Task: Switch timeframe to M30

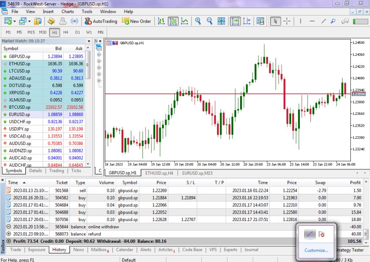Action: tap(43, 32)
